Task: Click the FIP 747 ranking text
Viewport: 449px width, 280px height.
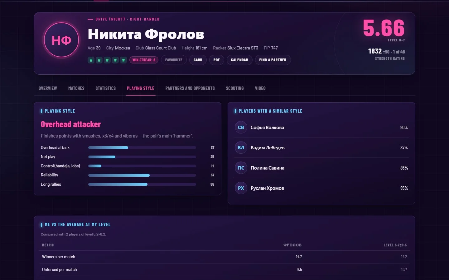Action: (271, 48)
